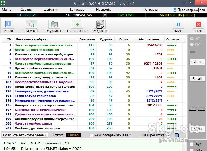The image size is (207, 151).
Task: Click the Остаток column header
Action: 173,39
